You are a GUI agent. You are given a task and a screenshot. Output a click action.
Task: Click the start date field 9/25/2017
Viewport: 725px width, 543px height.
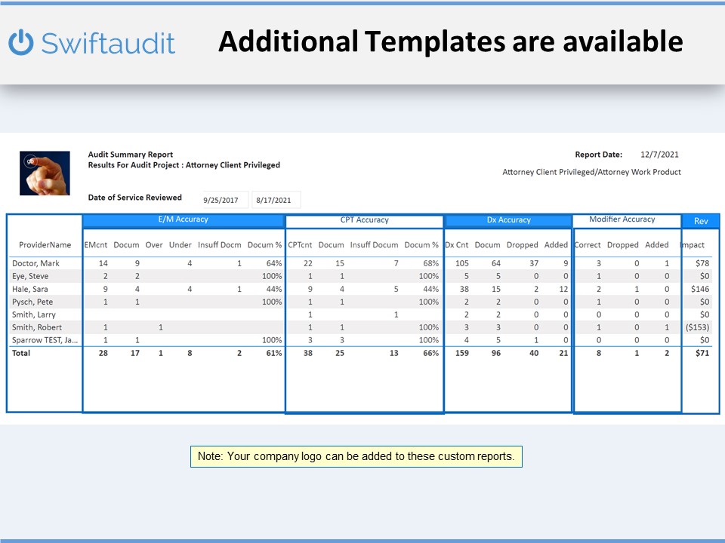(222, 200)
